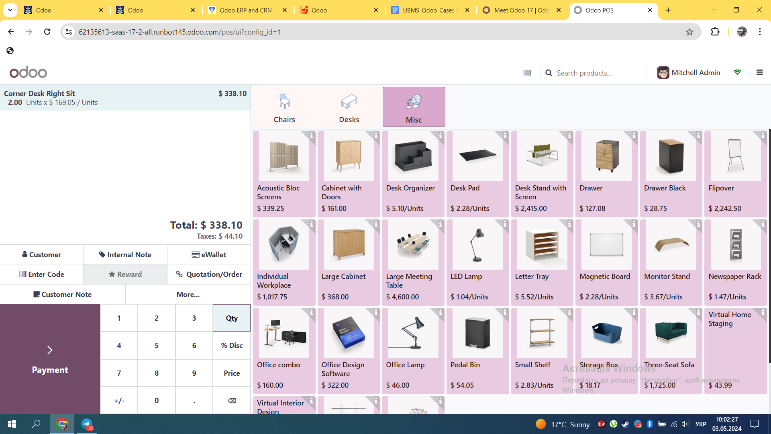Select the Chairs category tab

[284, 107]
